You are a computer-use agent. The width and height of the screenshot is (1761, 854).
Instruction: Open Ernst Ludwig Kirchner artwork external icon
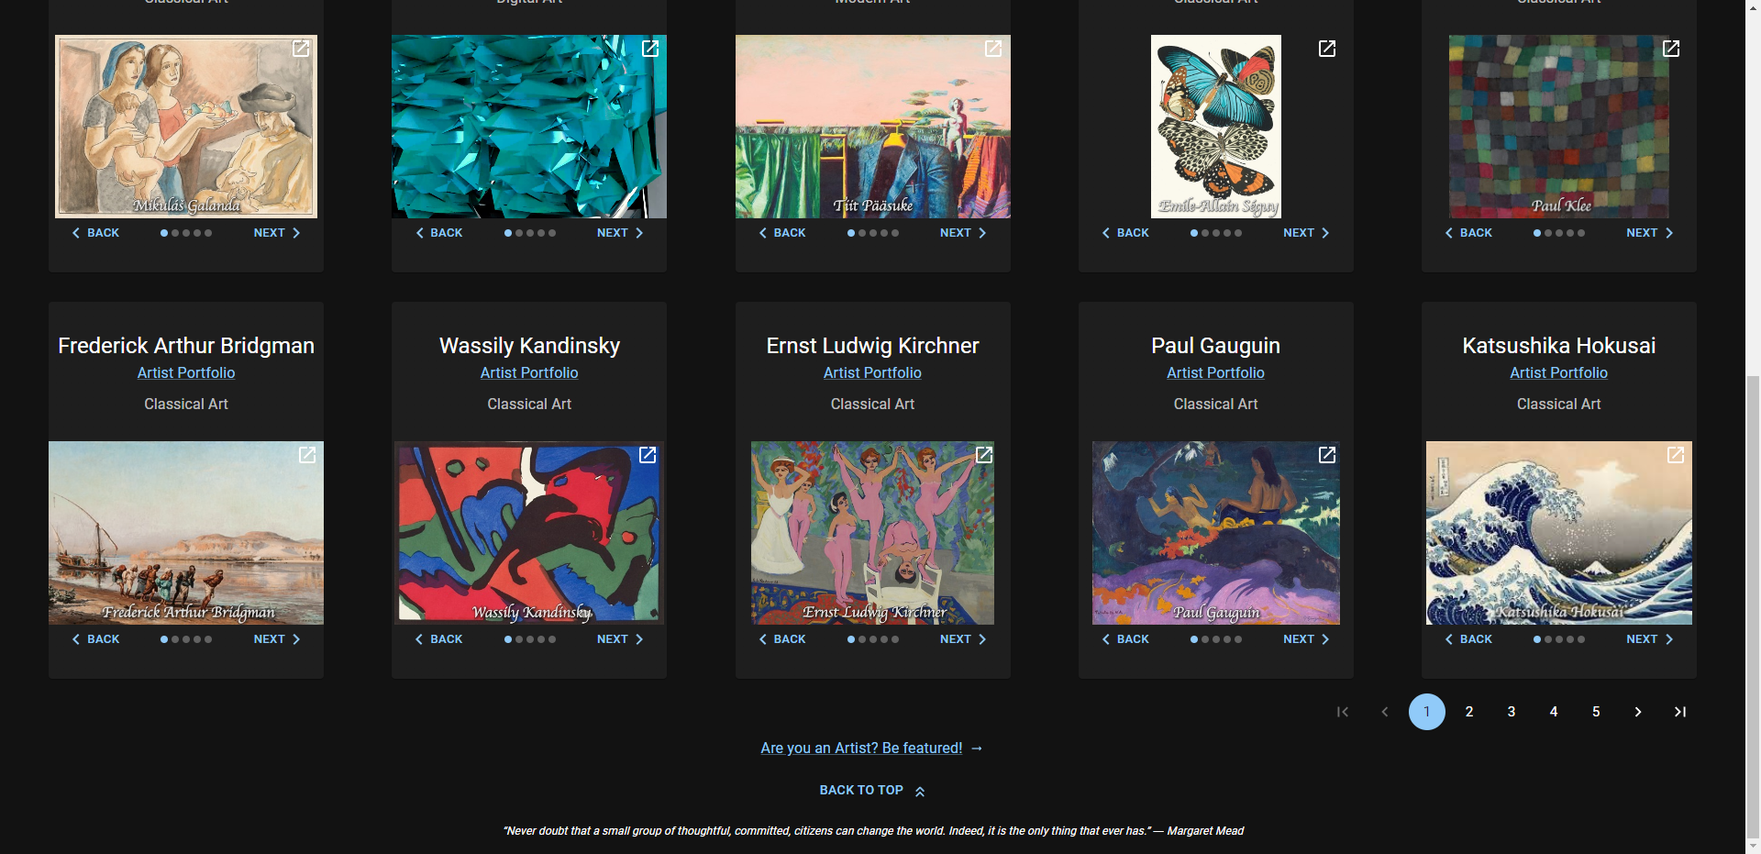[984, 455]
